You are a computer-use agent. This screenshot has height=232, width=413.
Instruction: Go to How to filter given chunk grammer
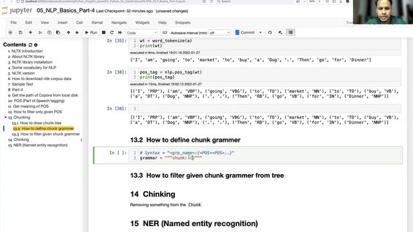point(50,134)
